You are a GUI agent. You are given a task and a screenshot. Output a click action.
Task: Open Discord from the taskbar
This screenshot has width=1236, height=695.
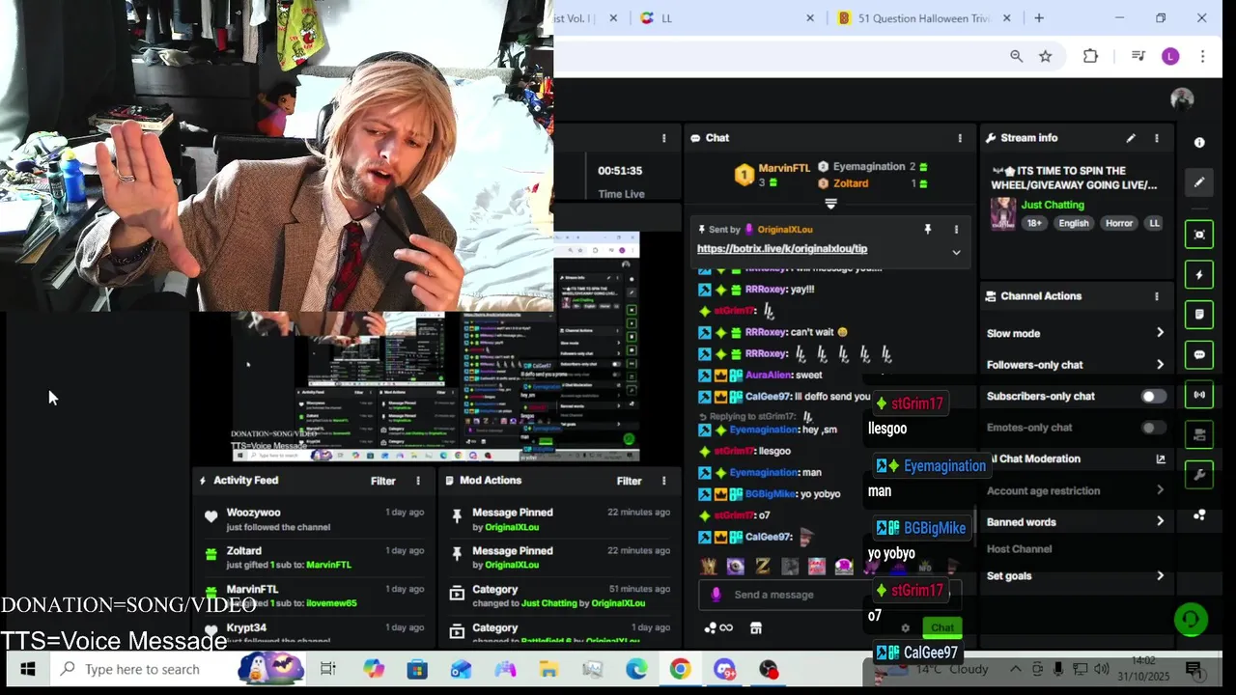(724, 669)
